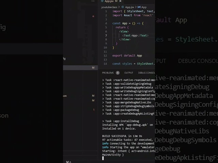Click the <Text>App</Text> code line
218x163 pixels.
tap(135, 35)
